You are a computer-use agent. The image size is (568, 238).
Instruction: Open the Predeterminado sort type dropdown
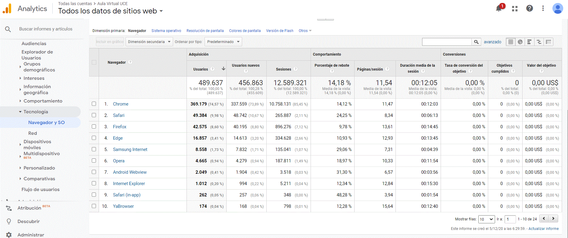pos(223,42)
